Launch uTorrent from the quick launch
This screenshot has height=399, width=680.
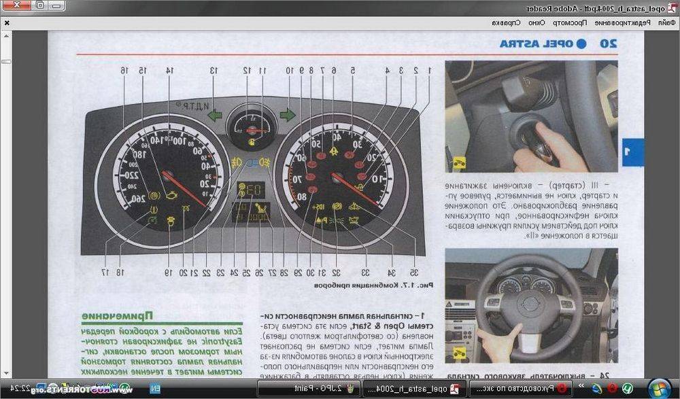pyautogui.click(x=627, y=388)
